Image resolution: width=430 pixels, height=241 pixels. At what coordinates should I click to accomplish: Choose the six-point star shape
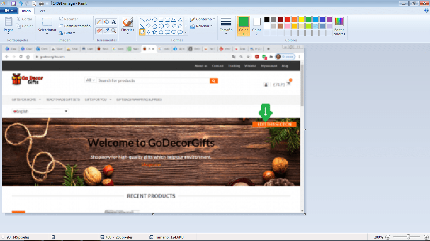coord(161,32)
